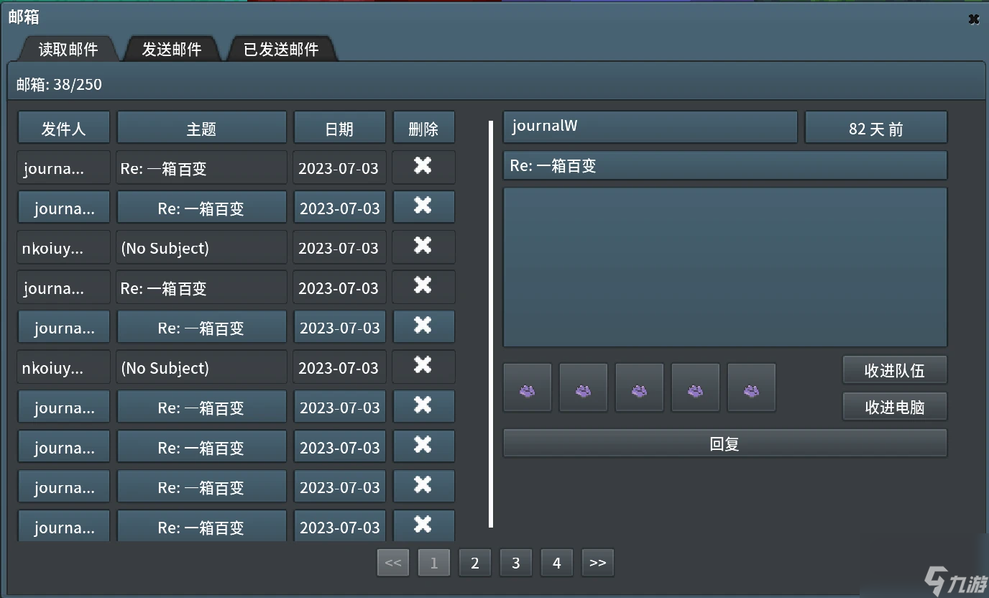Screen dimensions: 989x598
Task: Go to page 3 of the mailbox
Action: click(516, 563)
